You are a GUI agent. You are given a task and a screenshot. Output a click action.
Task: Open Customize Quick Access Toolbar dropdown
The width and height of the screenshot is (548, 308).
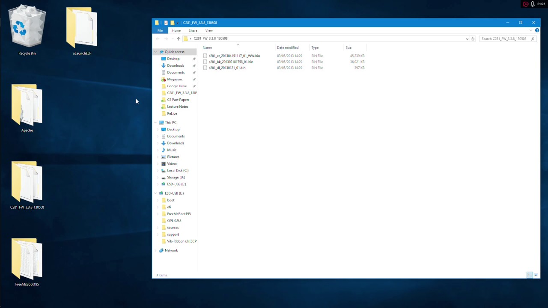(177, 23)
